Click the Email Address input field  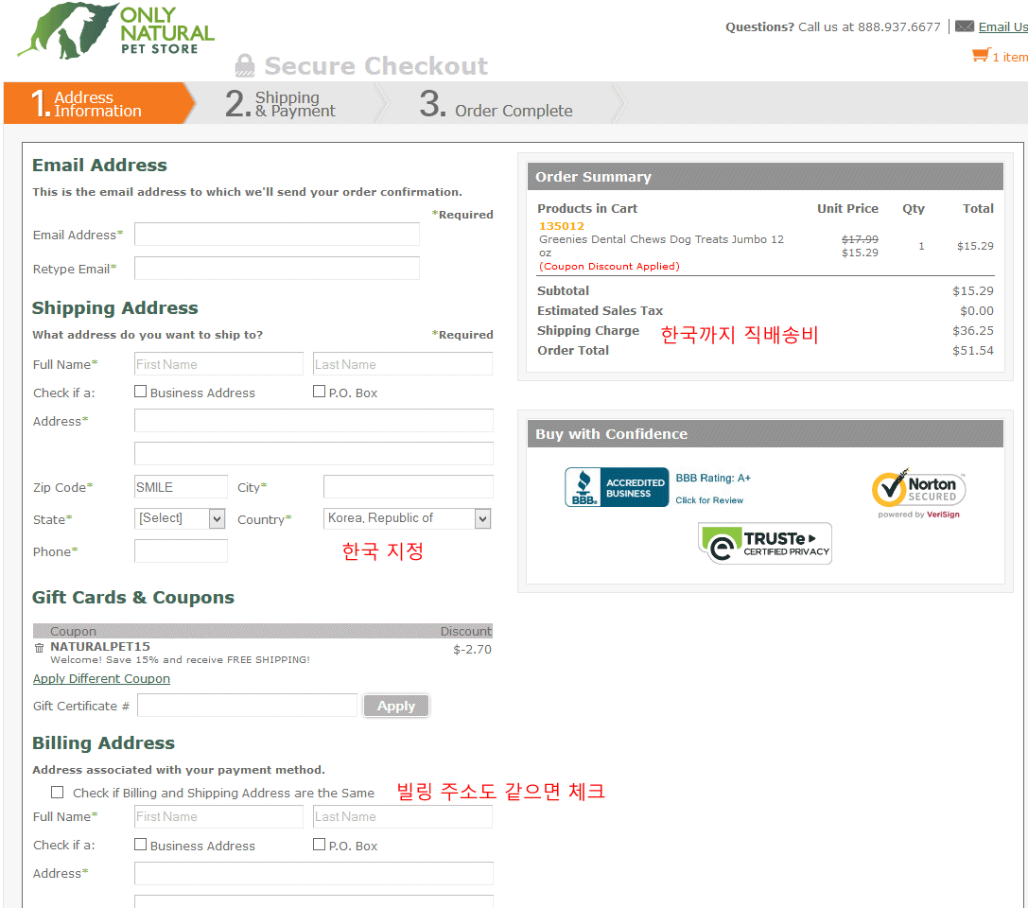point(277,235)
